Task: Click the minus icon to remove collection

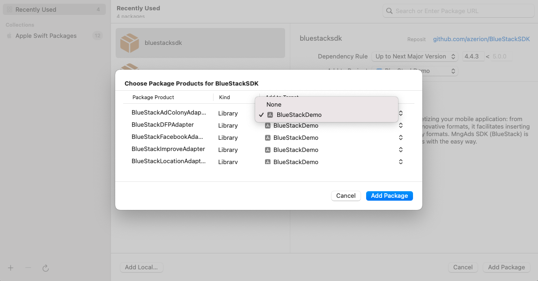Action: pyautogui.click(x=28, y=267)
